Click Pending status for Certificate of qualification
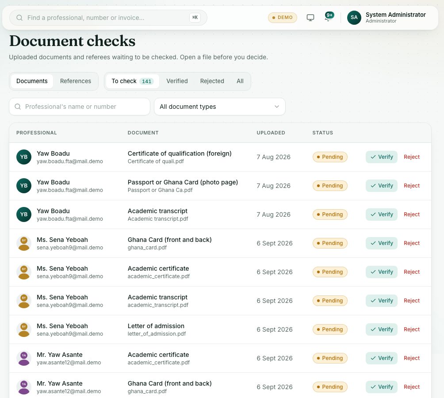This screenshot has height=398, width=444. click(330, 157)
